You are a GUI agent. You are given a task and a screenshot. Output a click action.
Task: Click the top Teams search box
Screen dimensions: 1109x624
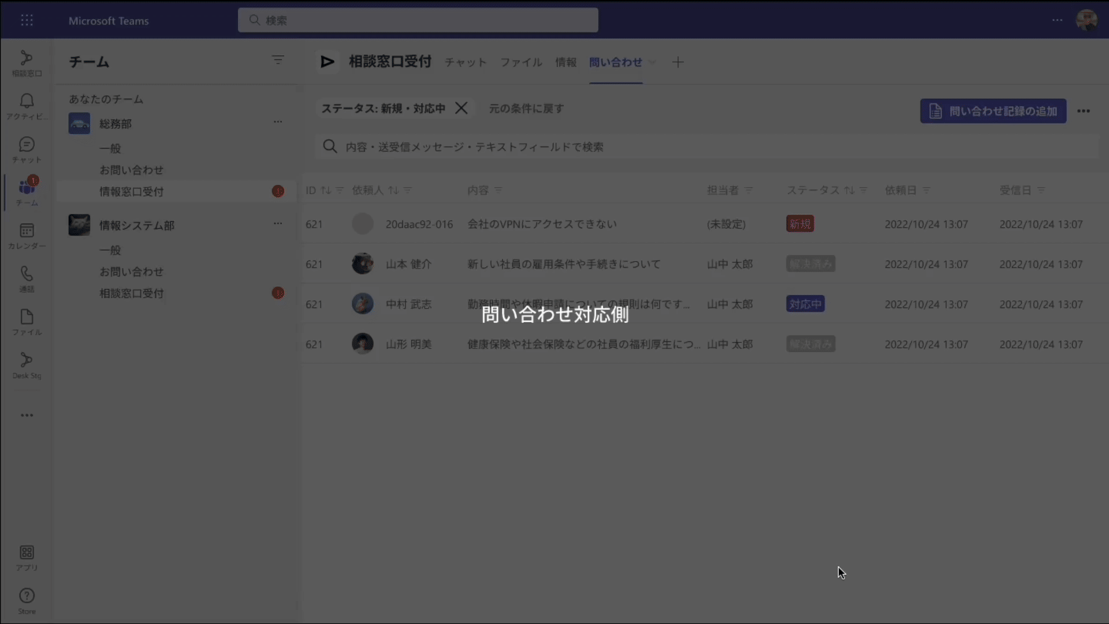click(418, 20)
